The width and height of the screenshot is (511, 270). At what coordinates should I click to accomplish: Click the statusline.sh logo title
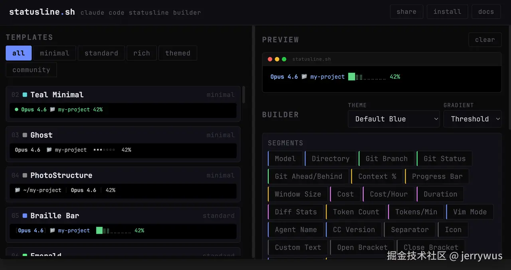[x=42, y=12]
